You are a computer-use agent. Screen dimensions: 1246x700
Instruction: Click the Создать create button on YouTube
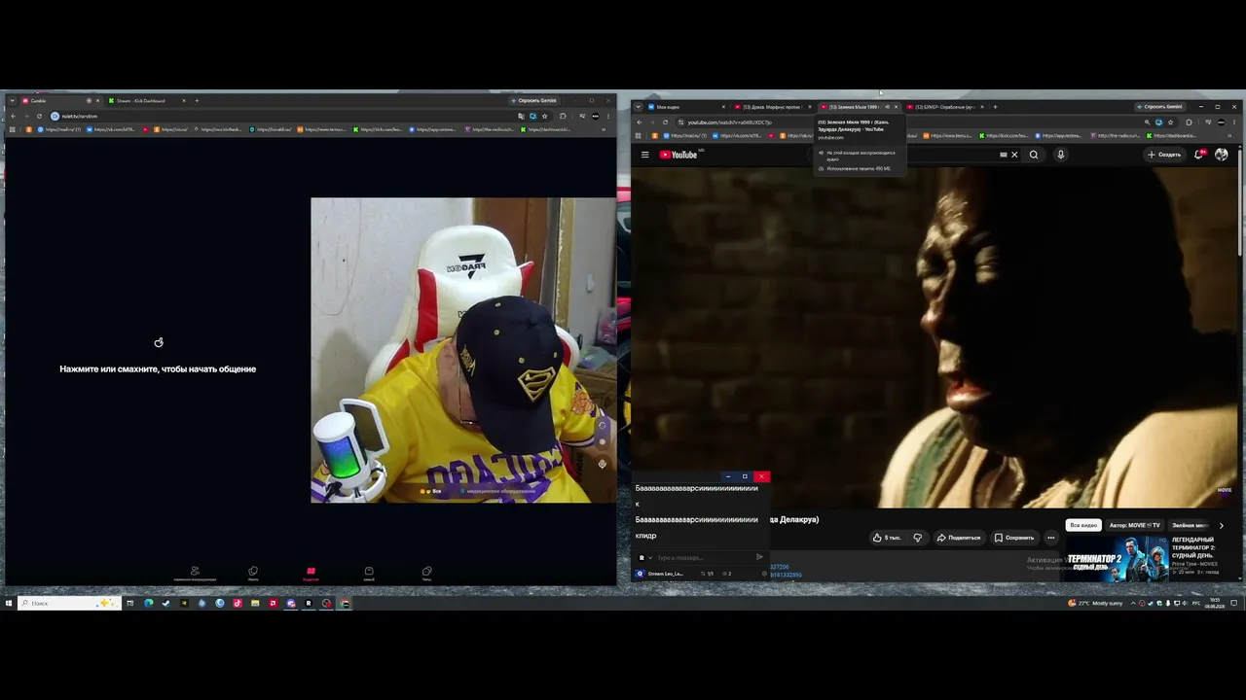coord(1164,155)
